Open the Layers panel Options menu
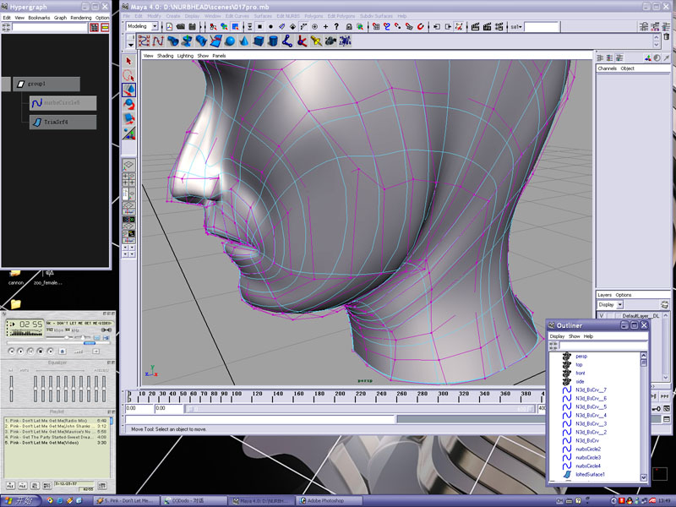Image resolution: width=676 pixels, height=507 pixels. click(x=624, y=295)
